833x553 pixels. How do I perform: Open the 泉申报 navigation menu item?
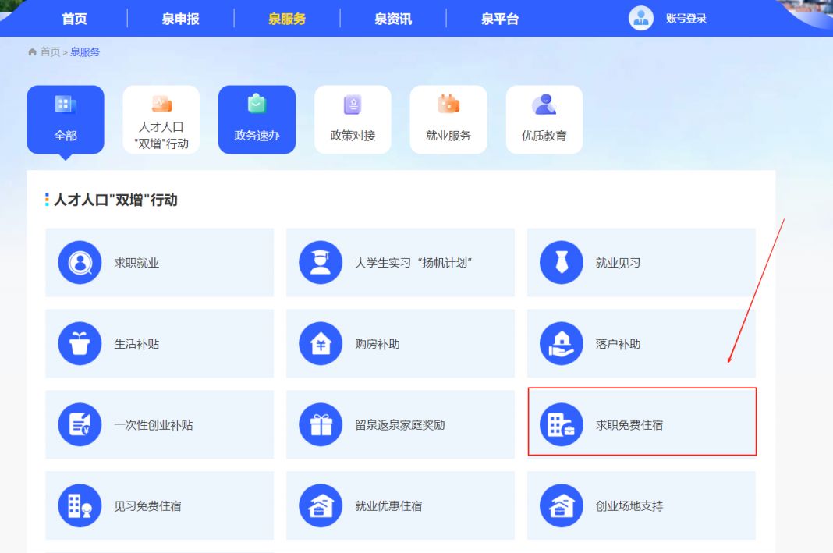point(181,19)
